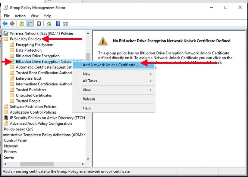
Task: Click the Back arrow toolbar icon
Action: tap(5, 23)
